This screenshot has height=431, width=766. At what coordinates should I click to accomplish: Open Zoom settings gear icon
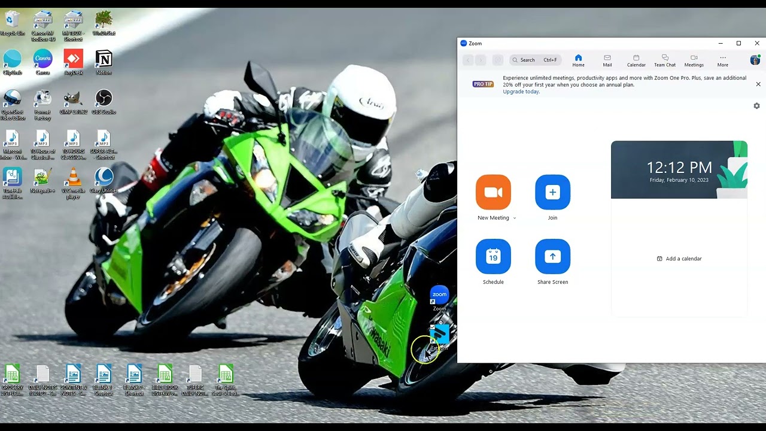click(x=756, y=106)
